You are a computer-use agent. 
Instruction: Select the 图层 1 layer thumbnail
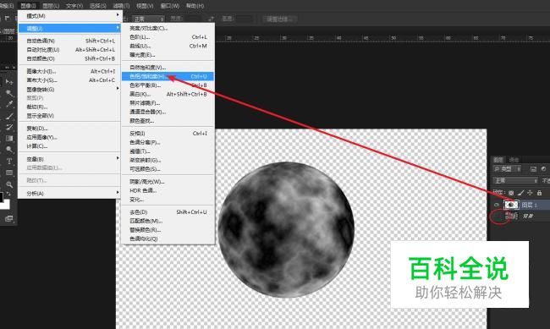(511, 205)
